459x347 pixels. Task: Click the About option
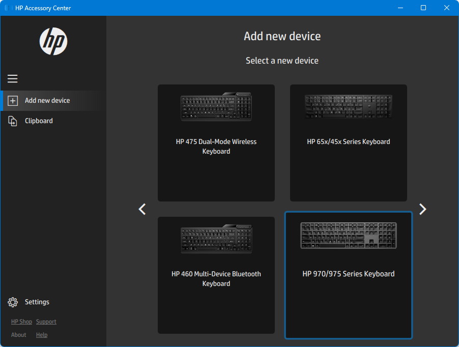coord(18,334)
